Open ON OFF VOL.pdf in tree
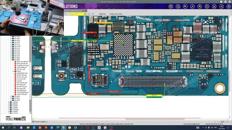 (21, 87)
